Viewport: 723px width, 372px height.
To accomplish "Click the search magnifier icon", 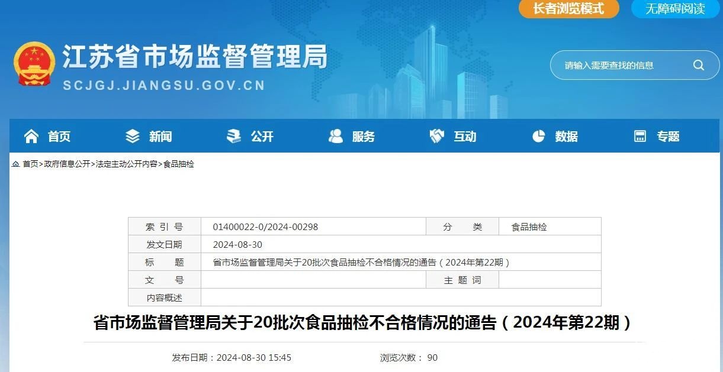I will pyautogui.click(x=699, y=65).
